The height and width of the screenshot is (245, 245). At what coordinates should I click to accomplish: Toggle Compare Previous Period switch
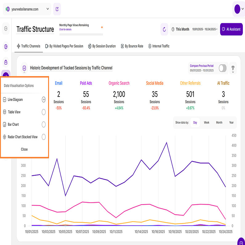[x=223, y=68]
